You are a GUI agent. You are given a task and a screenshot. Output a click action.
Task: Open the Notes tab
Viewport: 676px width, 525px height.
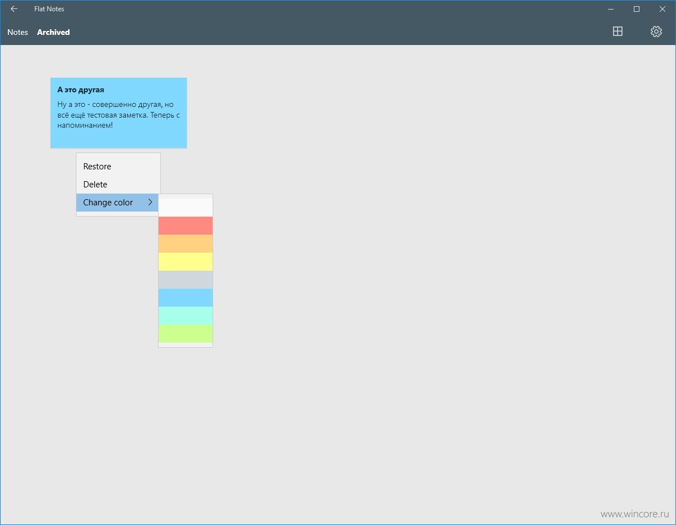[17, 32]
